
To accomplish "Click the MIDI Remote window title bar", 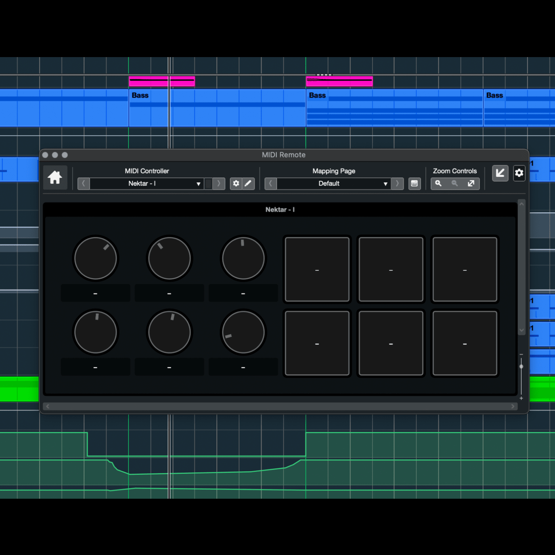I will (x=284, y=155).
